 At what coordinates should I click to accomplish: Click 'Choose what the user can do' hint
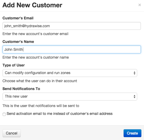point(40,81)
